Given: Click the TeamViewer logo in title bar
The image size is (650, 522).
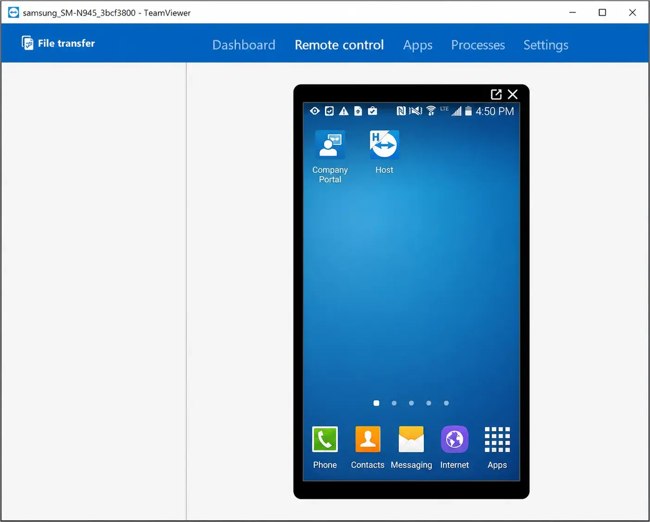Looking at the screenshot, I should (13, 13).
